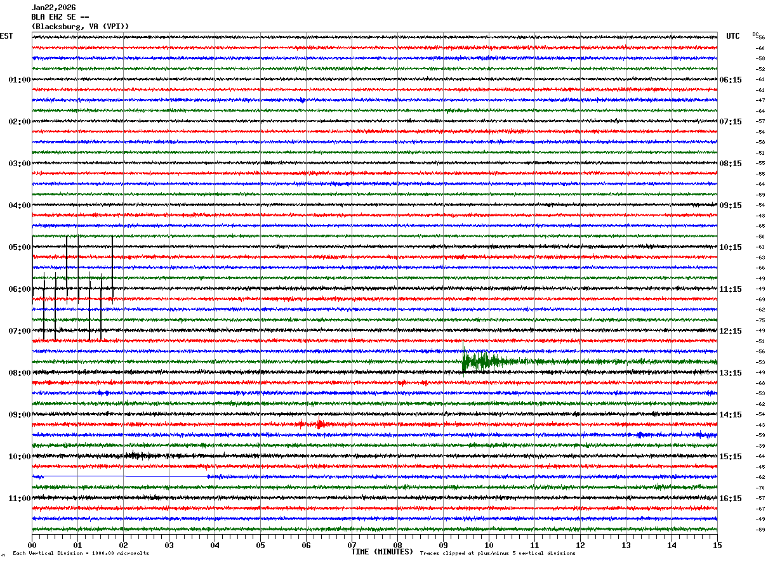Click the "12" minute axis tick label
Screen dimensions: 768x562
(x=580, y=545)
